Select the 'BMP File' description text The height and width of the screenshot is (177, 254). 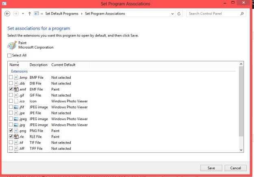pos(37,78)
